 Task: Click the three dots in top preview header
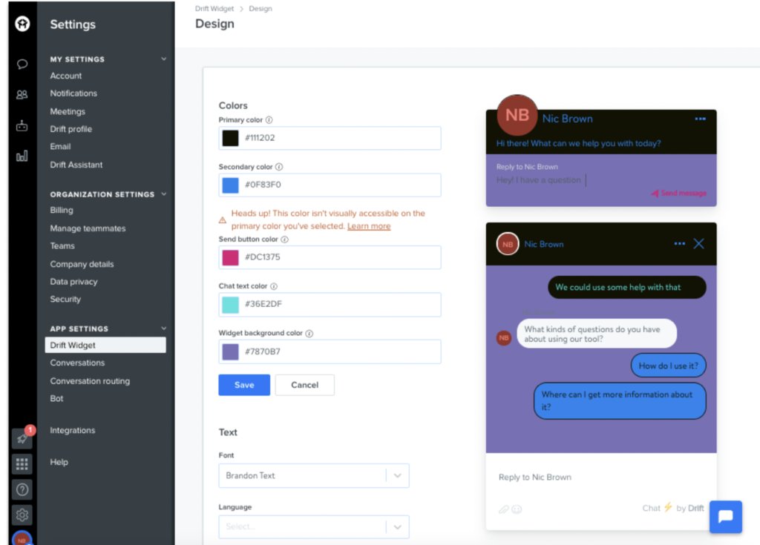tap(700, 119)
